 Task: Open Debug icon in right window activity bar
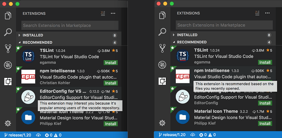coord(162,64)
